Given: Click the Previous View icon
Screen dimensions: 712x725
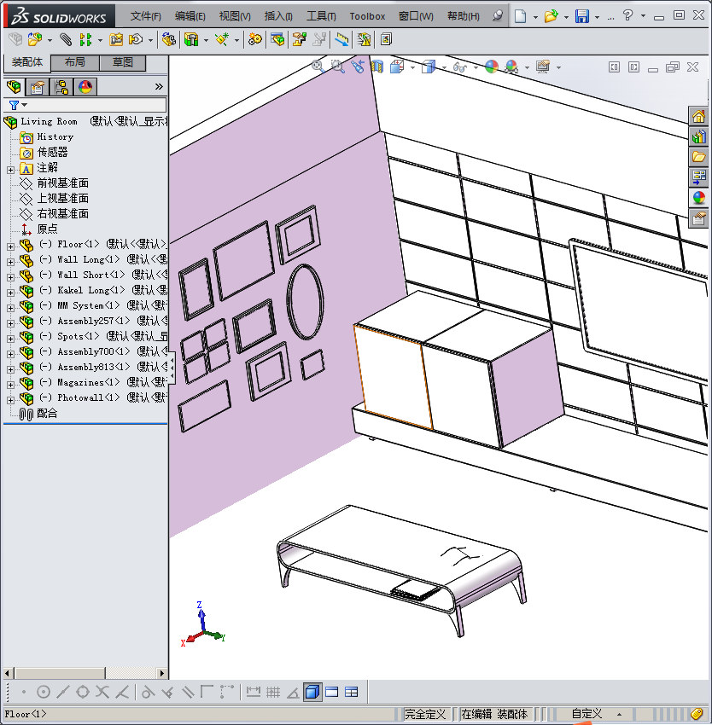Looking at the screenshot, I should [x=358, y=67].
